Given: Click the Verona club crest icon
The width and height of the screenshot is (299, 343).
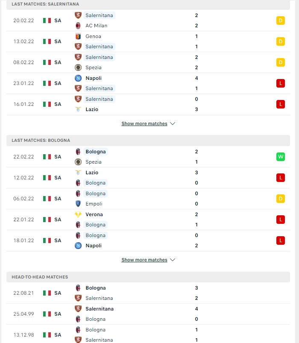Looking at the screenshot, I should (78, 214).
